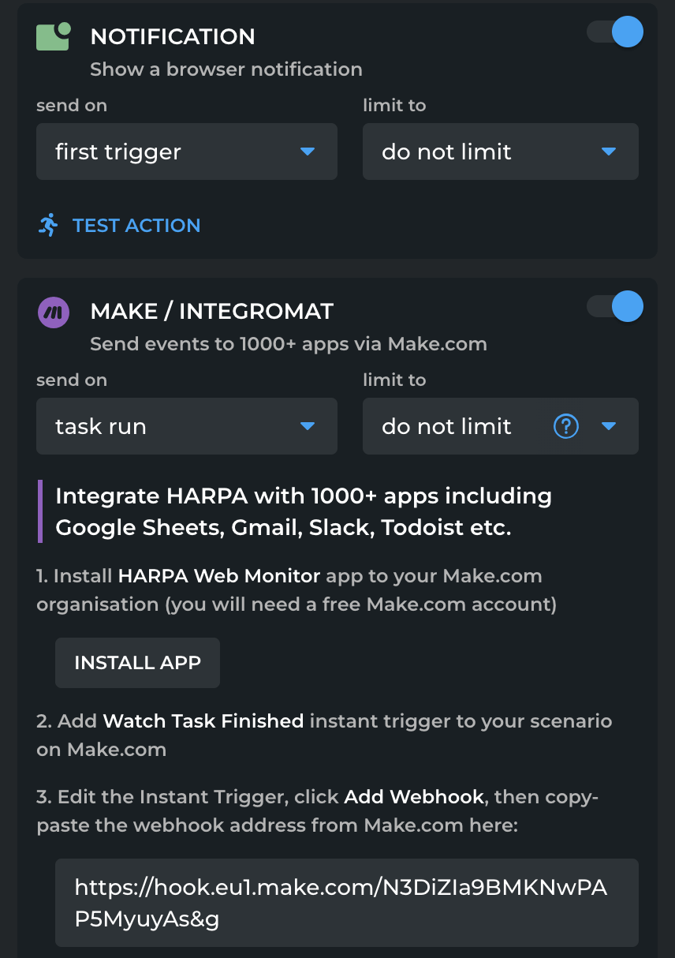Disable the Make / Integromat switch
Viewport: 675px width, 958px height.
616,306
